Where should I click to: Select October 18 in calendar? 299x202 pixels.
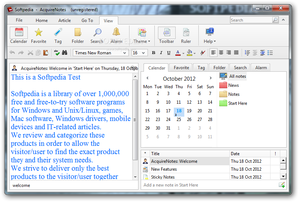tap(179, 112)
